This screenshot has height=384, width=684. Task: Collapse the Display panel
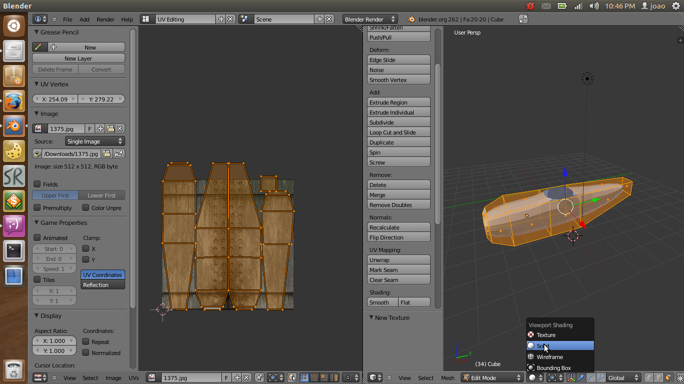37,315
